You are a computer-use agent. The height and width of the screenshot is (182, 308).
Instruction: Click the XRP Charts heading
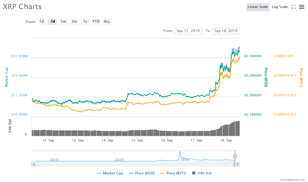[22, 7]
